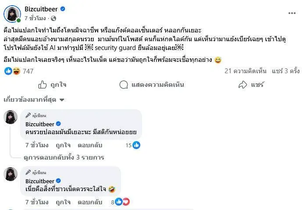
Task: Click the thumbs-up Like icon under post
Action: pyautogui.click(x=43, y=85)
